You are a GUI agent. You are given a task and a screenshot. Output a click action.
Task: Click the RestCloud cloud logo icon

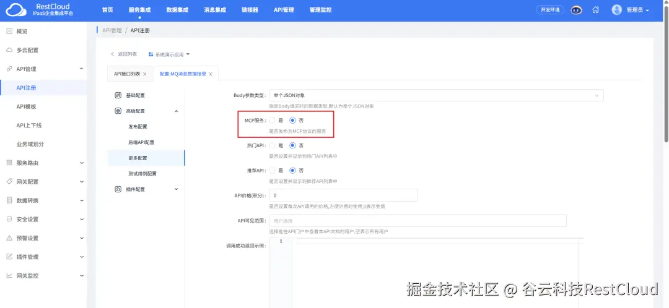(x=15, y=10)
